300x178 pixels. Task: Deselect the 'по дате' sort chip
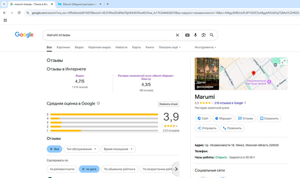click(x=89, y=169)
